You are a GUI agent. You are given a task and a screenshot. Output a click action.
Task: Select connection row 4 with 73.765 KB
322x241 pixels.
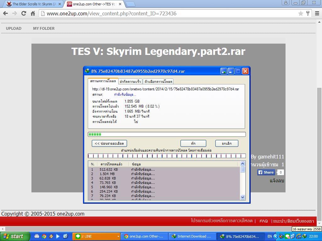[x=164, y=183]
